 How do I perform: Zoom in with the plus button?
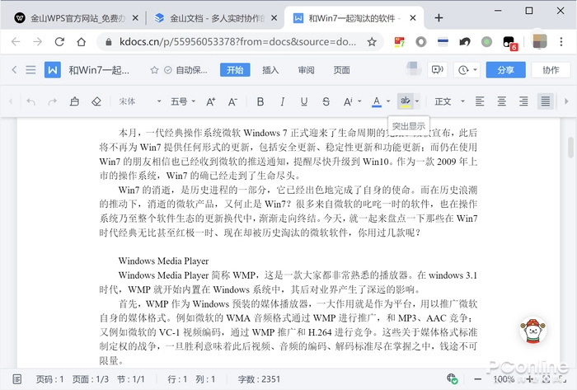click(x=529, y=378)
